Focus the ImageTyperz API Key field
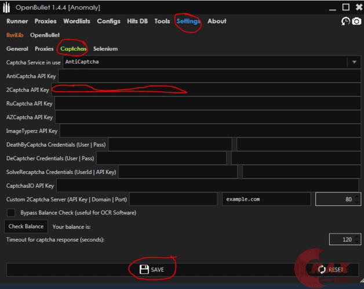The image size is (364, 289). (210, 131)
